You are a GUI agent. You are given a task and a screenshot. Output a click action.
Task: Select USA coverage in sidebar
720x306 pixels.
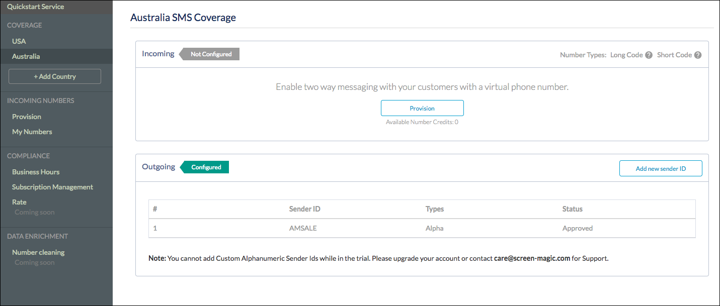(19, 41)
